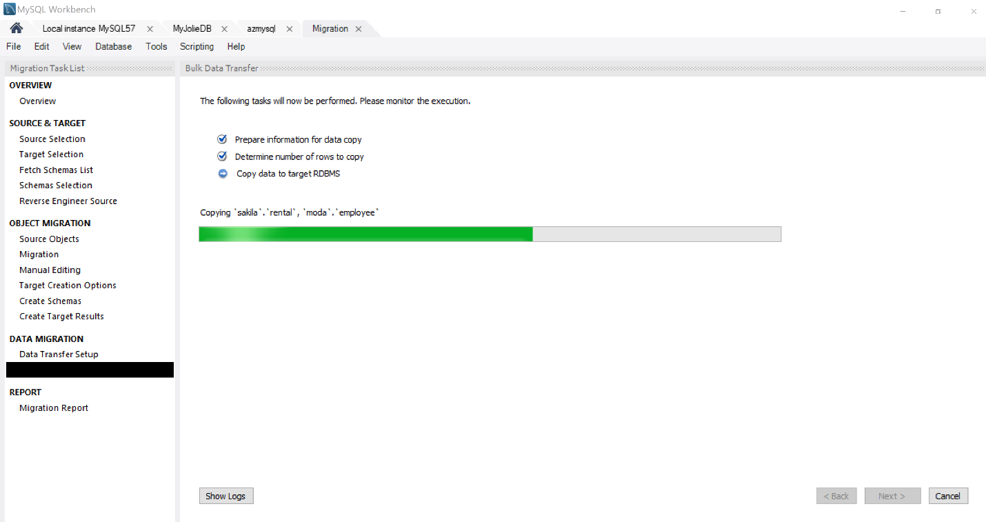Viewport: 986px width, 522px height.
Task: Select Create Target Results step
Action: (x=62, y=317)
